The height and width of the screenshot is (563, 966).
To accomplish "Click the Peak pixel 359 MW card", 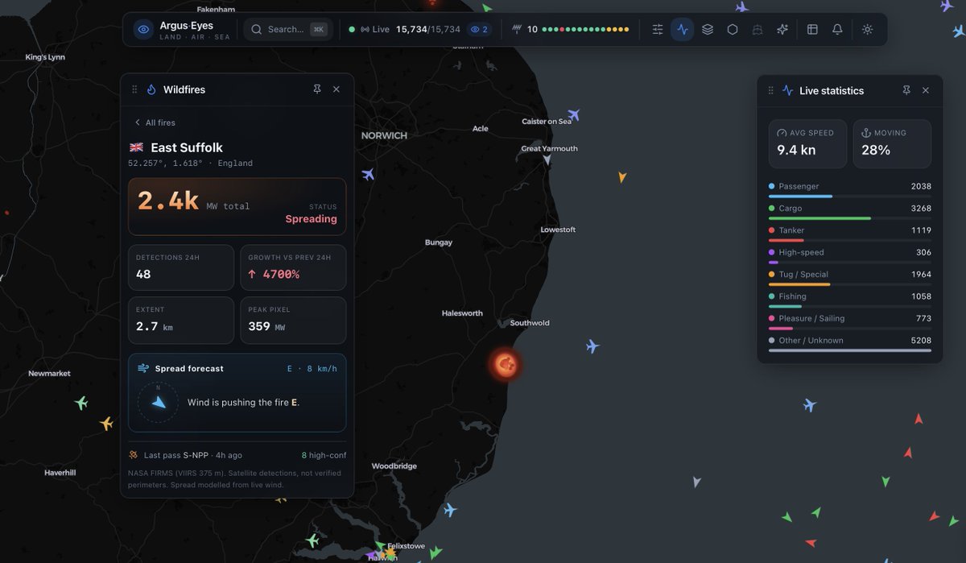I will (293, 320).
